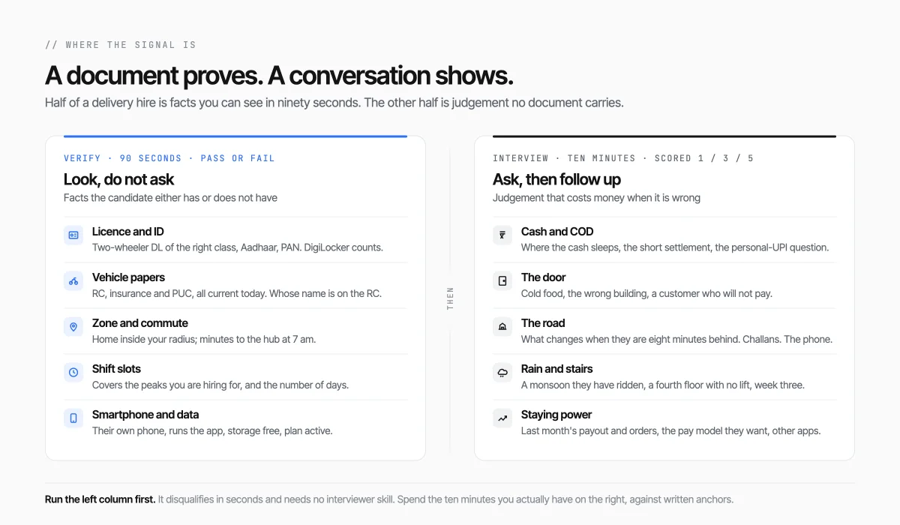Image resolution: width=900 pixels, height=525 pixels.
Task: Click the 'Zone and commute' title
Action: [x=140, y=323]
